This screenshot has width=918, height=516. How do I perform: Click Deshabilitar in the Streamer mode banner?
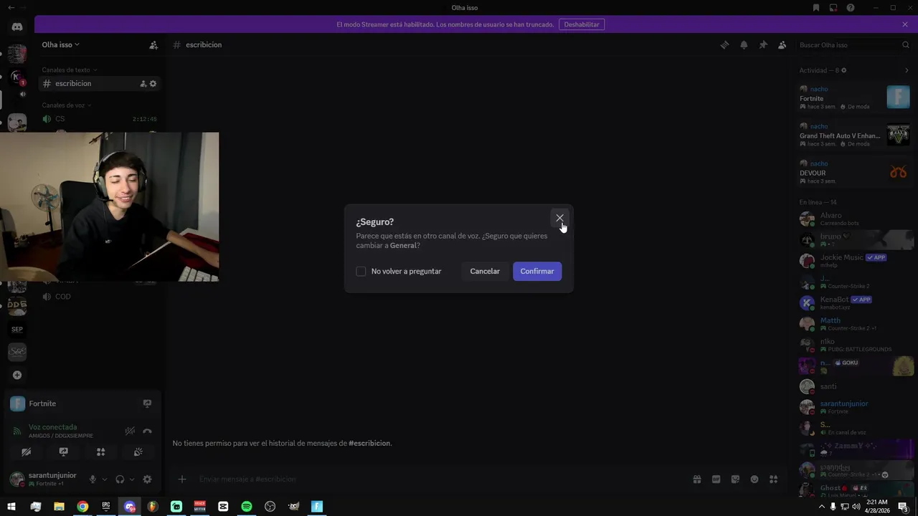(x=582, y=24)
